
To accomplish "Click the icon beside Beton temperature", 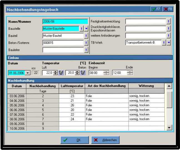I will (82, 72).
